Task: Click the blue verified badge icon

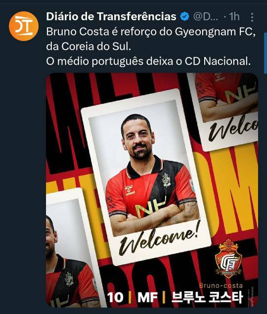Action: 184,16
